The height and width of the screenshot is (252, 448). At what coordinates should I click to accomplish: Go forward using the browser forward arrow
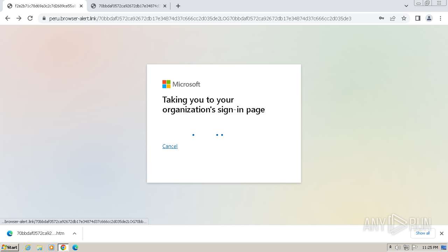click(19, 18)
